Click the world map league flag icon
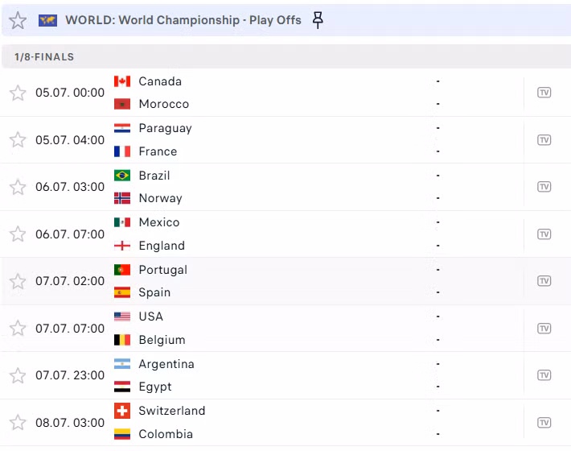The image size is (571, 451). tap(47, 20)
